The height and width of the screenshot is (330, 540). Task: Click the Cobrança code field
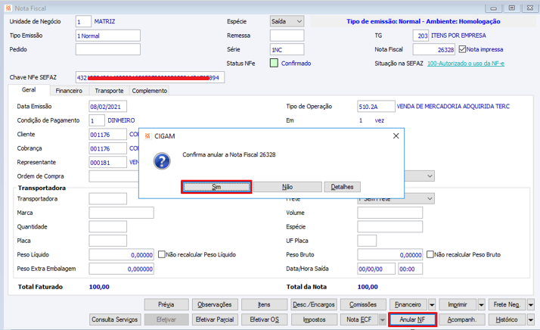tap(107, 148)
